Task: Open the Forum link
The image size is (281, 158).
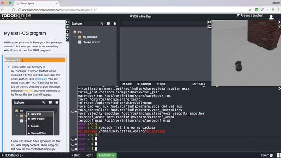Action: tap(267, 155)
